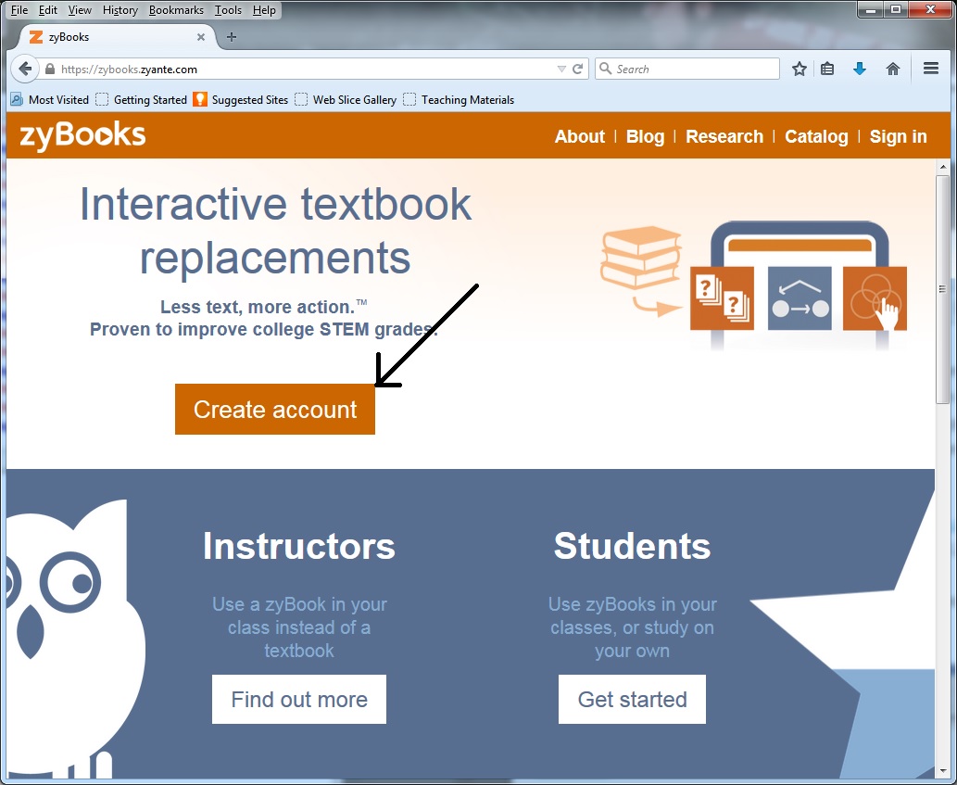This screenshot has height=785, width=957.
Task: Open the Bookmarks menu
Action: click(176, 10)
